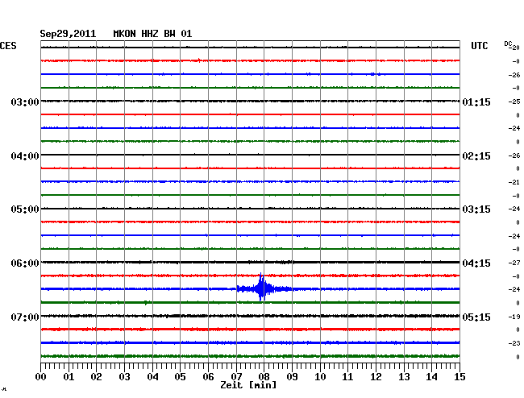Click the 01:15 UTC time label
Viewport: 524px width, 398px height.
(x=476, y=102)
